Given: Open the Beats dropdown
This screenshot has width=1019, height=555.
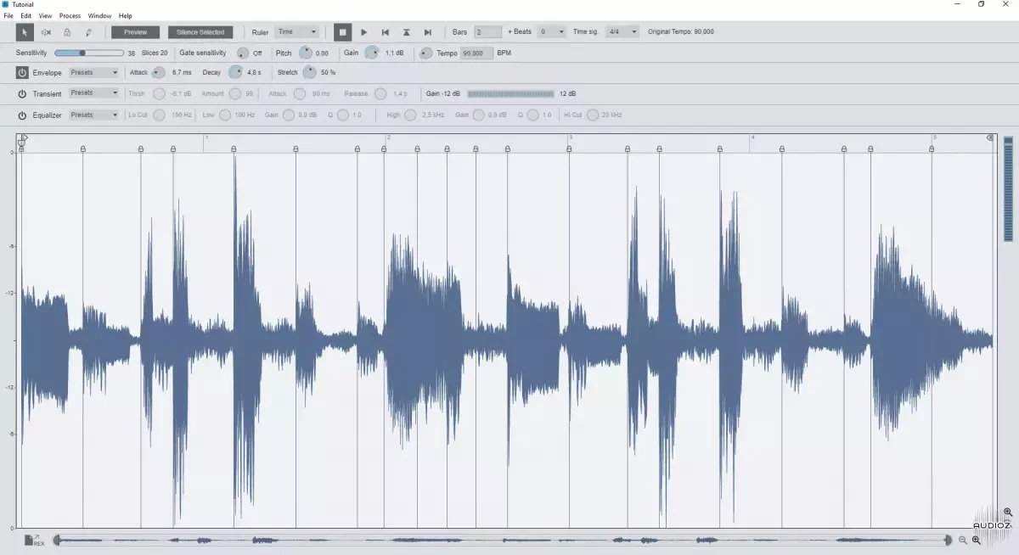Looking at the screenshot, I should click(552, 32).
